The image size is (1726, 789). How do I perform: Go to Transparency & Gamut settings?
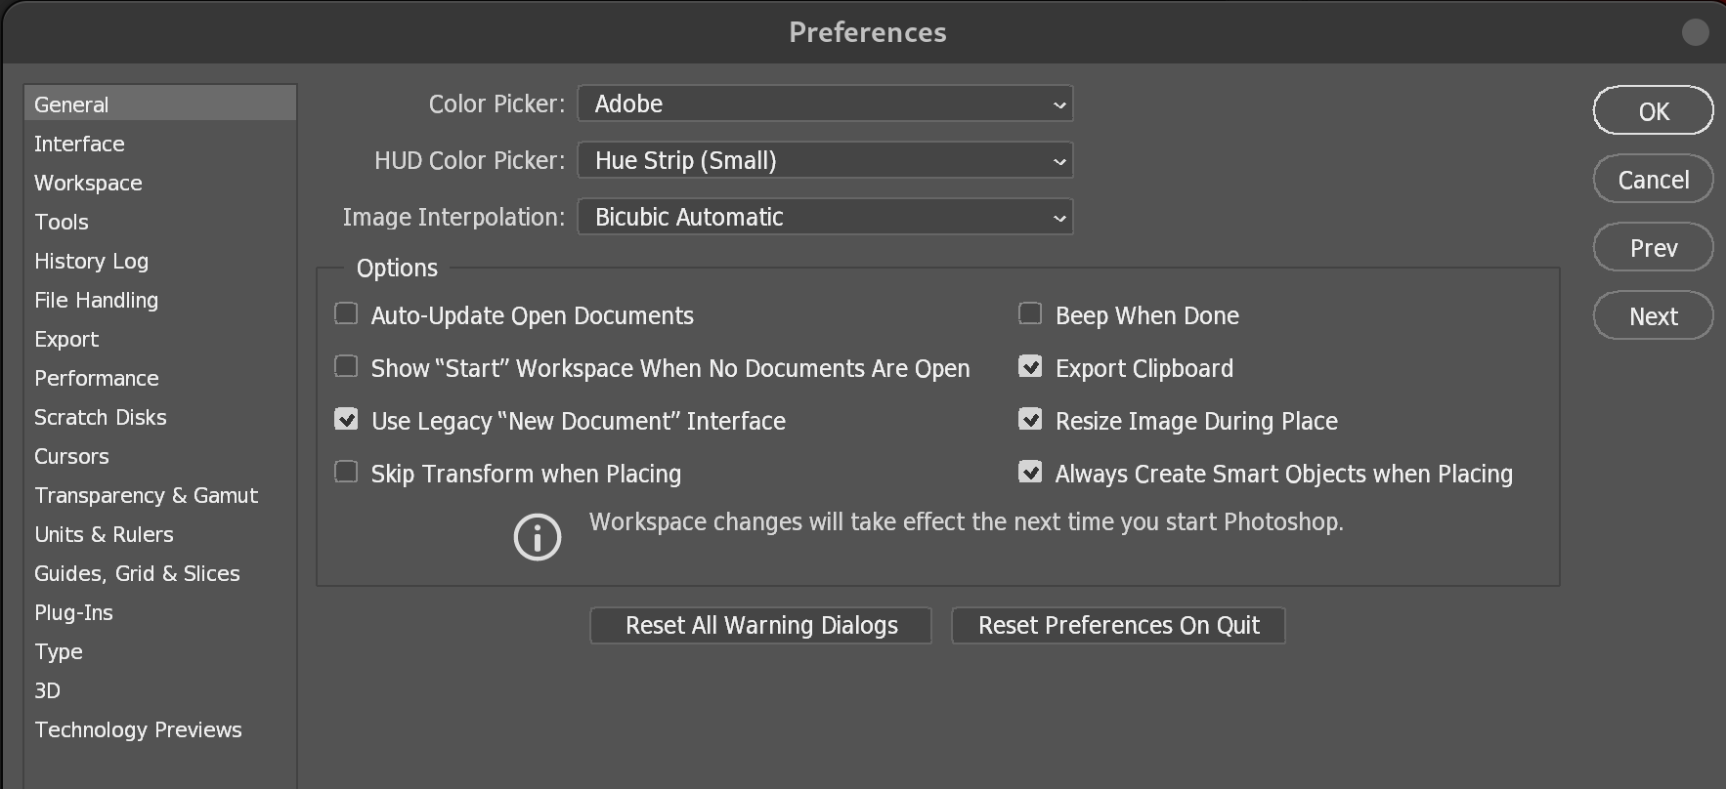point(147,495)
